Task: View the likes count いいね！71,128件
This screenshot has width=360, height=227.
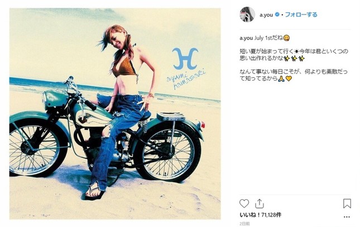Action: (260, 215)
